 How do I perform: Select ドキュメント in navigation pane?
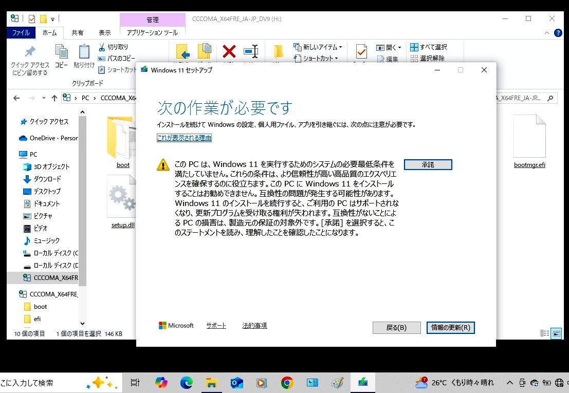(42, 204)
